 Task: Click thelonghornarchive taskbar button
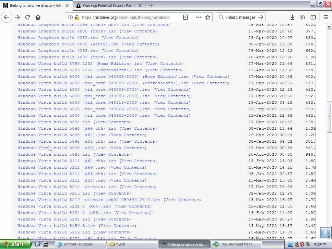coord(184,244)
